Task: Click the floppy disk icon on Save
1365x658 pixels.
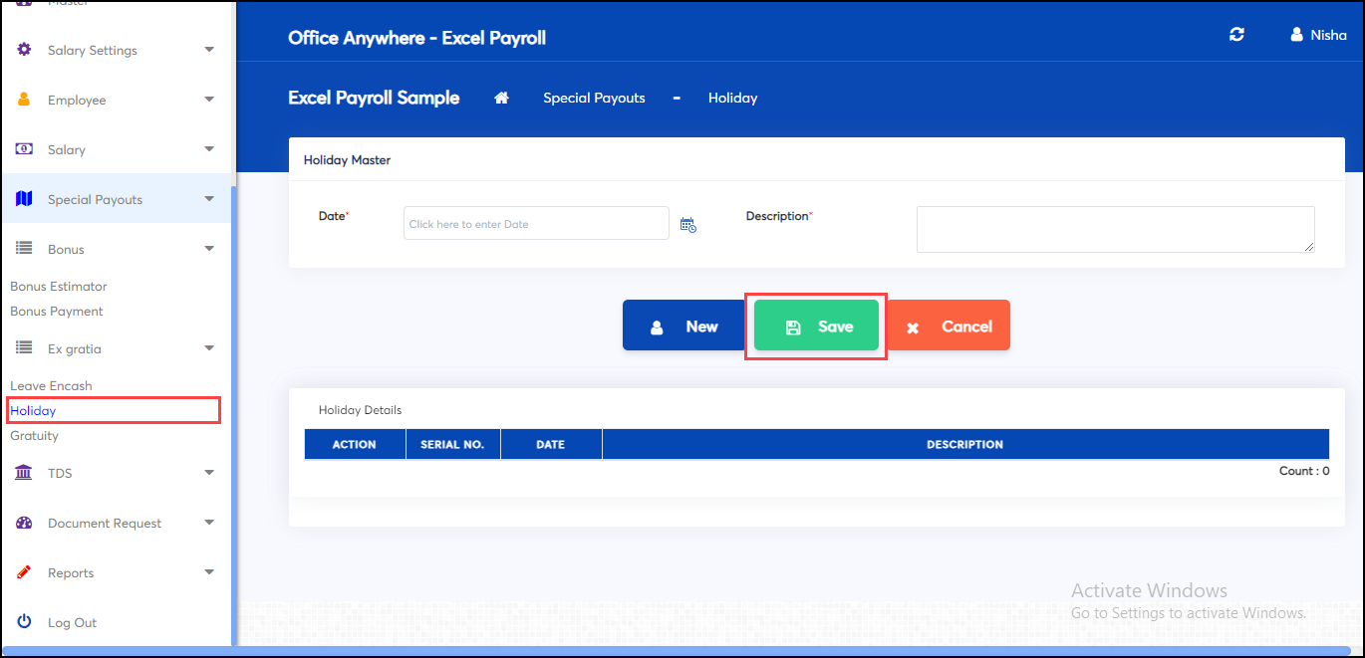Action: (793, 328)
